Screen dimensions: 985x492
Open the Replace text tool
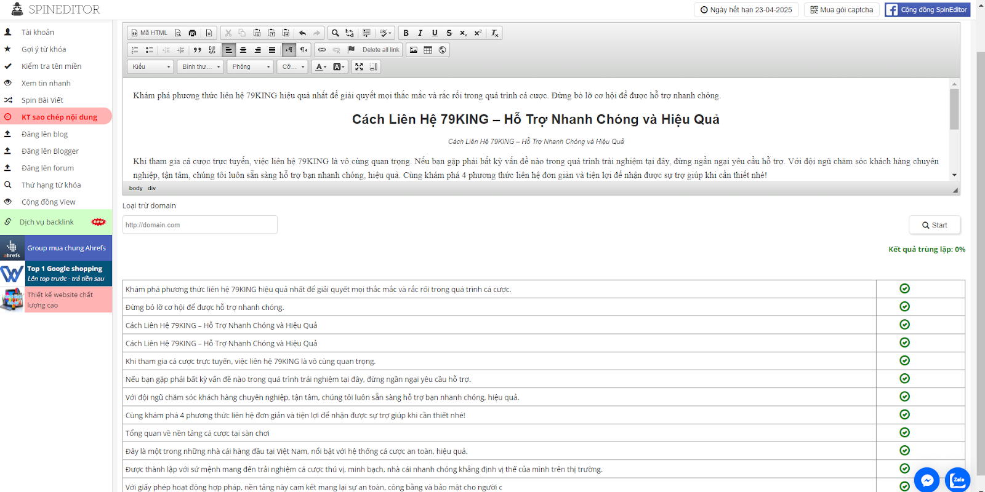pyautogui.click(x=350, y=33)
